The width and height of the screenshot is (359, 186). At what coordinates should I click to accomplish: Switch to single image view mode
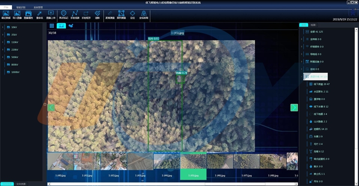61,25
